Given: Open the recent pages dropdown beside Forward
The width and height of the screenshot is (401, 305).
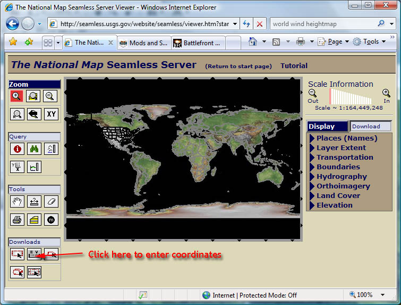Looking at the screenshot, I should click(40, 24).
